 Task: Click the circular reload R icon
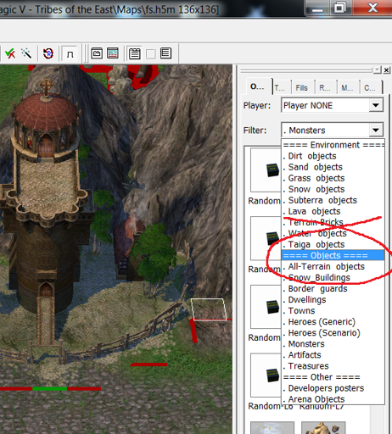pyautogui.click(x=48, y=53)
